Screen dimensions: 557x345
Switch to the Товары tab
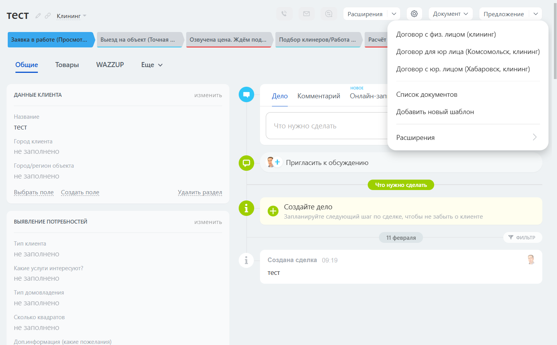[x=67, y=65]
